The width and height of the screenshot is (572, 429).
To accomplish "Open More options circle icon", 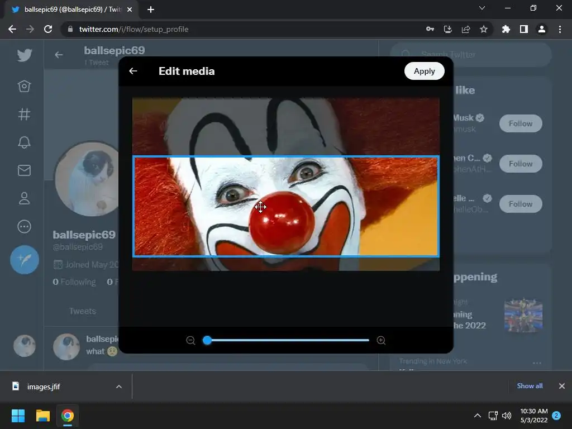I will point(24,227).
